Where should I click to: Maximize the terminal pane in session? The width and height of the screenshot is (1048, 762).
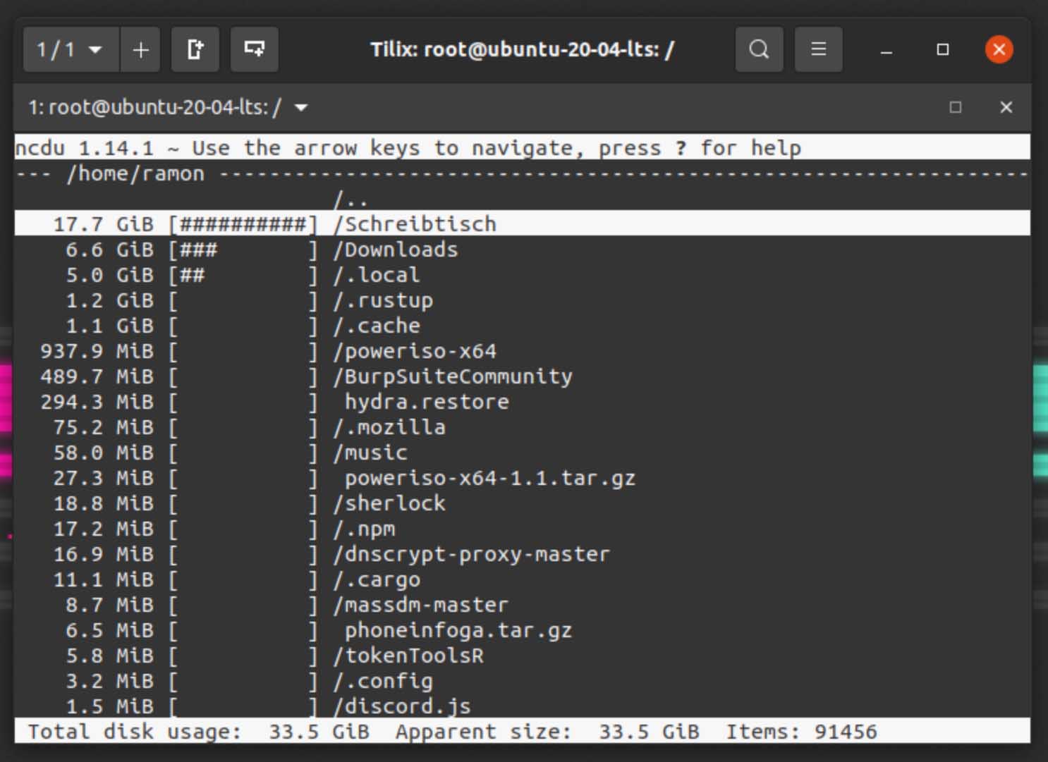(956, 107)
